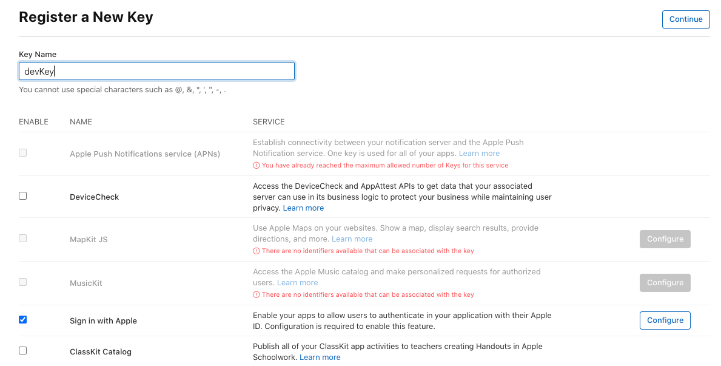The height and width of the screenshot is (366, 721).
Task: Click the APNs maximum keys warning icon
Action: pyautogui.click(x=256, y=165)
